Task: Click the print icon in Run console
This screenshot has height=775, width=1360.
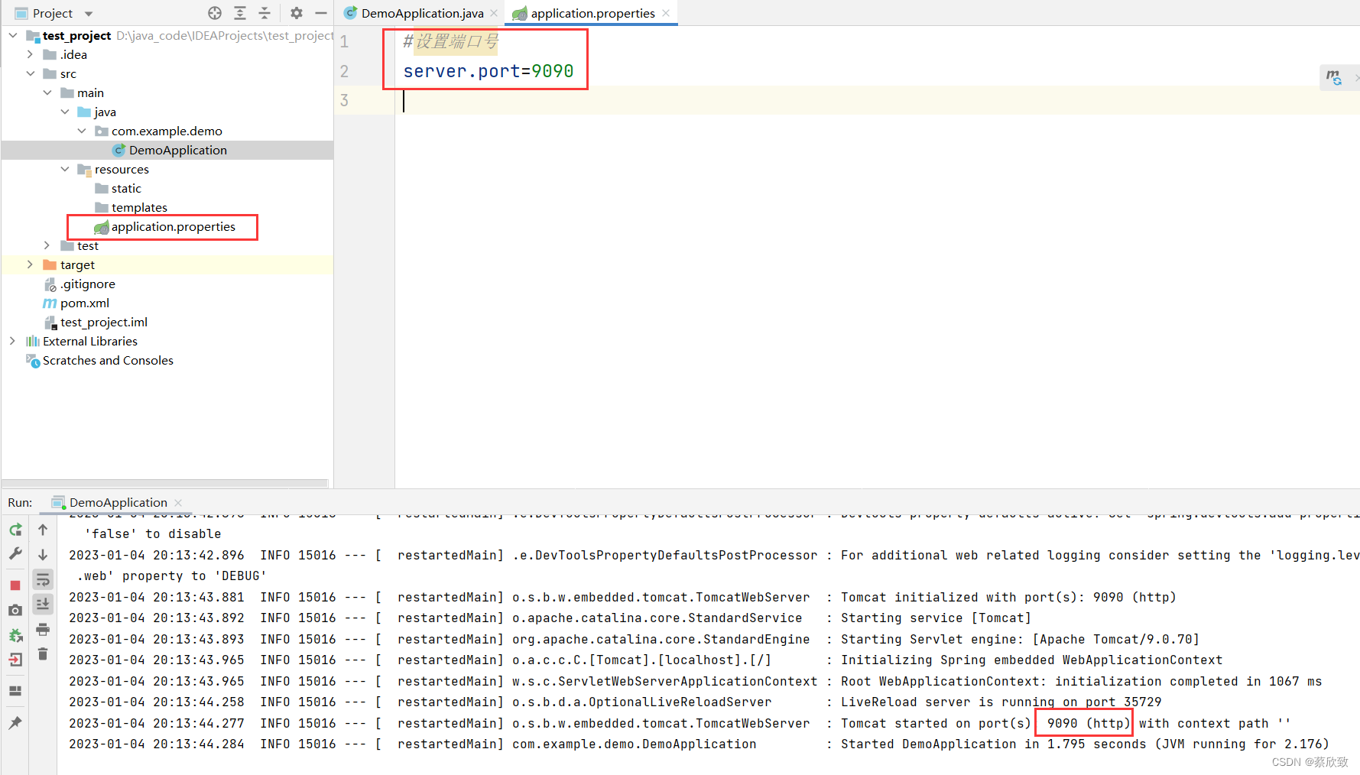Action: point(43,629)
